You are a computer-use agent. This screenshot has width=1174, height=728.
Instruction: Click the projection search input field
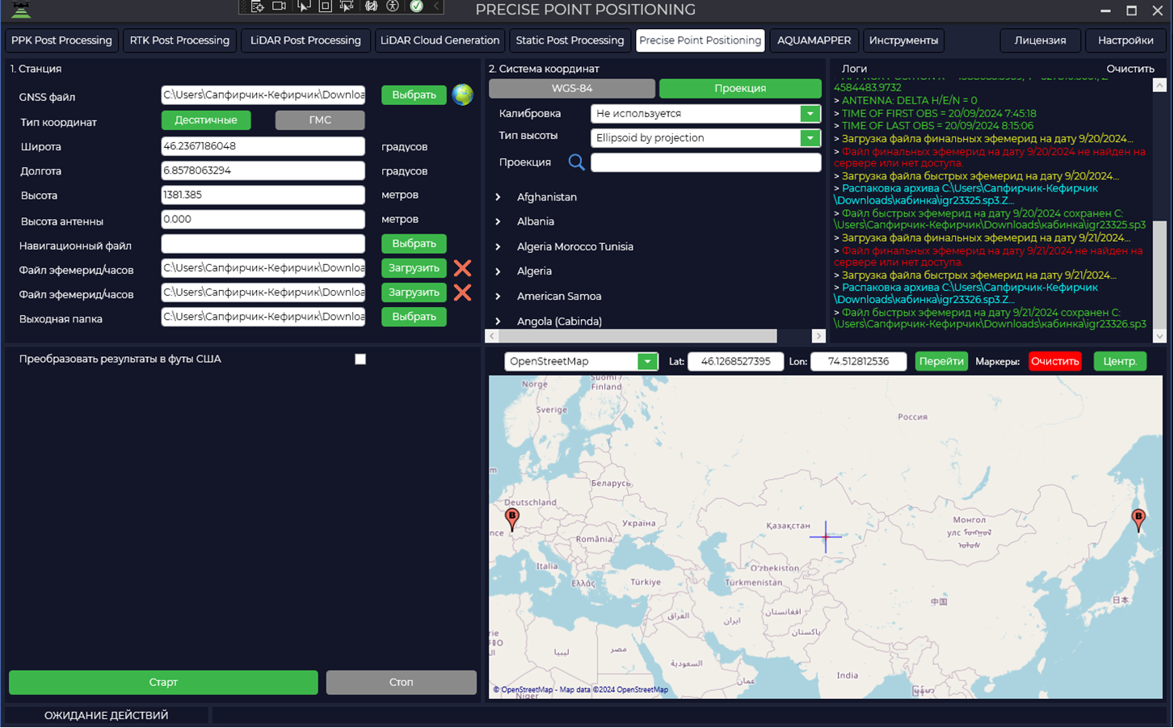(x=706, y=162)
